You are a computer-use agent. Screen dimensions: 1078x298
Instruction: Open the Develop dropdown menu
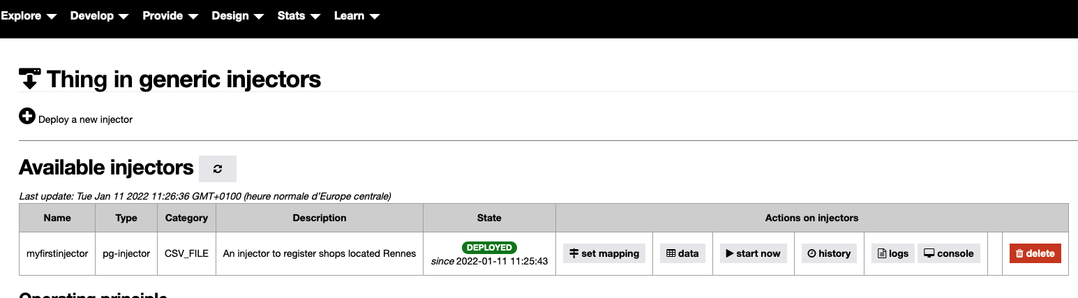tap(99, 16)
